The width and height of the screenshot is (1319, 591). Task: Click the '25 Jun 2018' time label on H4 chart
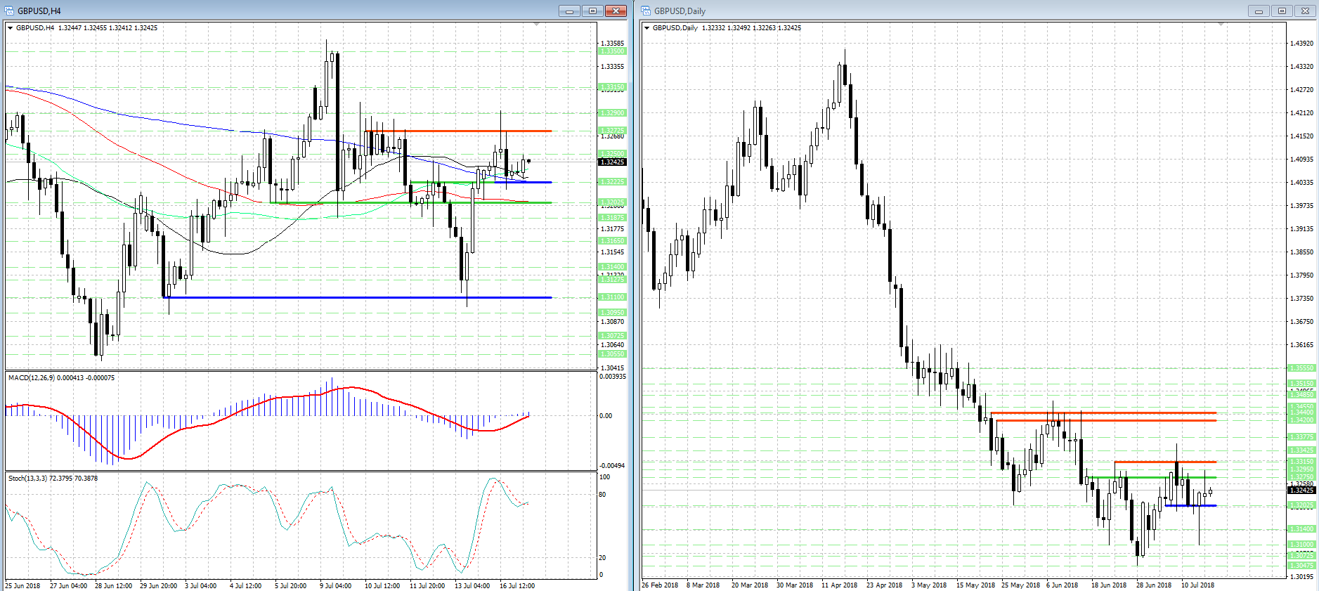(22, 585)
